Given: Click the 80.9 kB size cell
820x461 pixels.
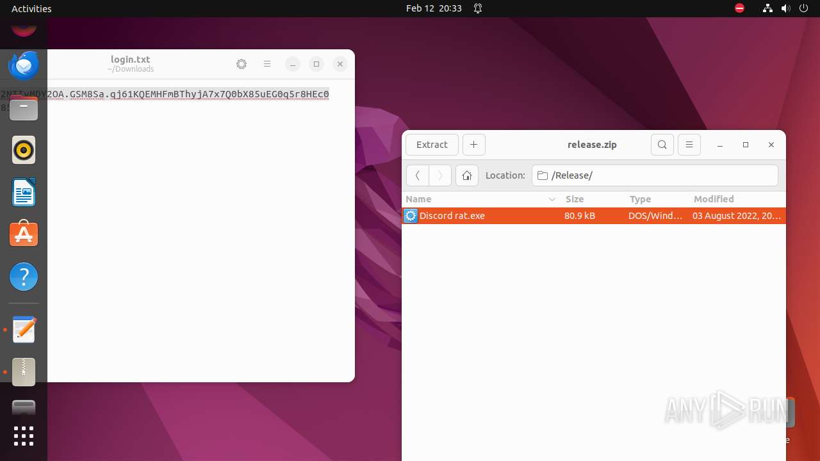Looking at the screenshot, I should click(x=580, y=216).
